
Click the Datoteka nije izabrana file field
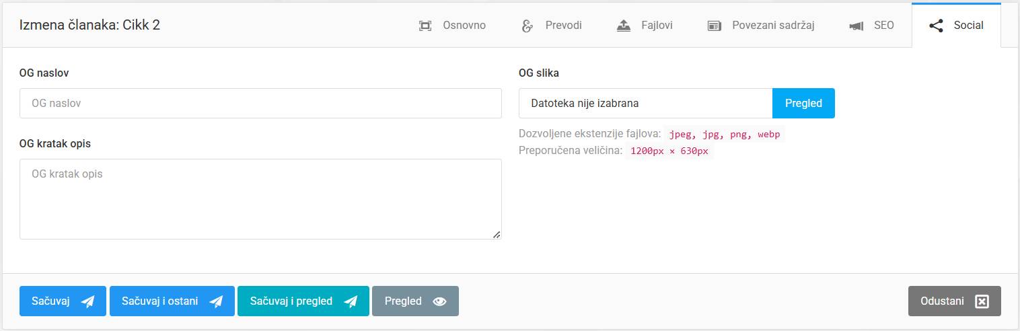645,104
